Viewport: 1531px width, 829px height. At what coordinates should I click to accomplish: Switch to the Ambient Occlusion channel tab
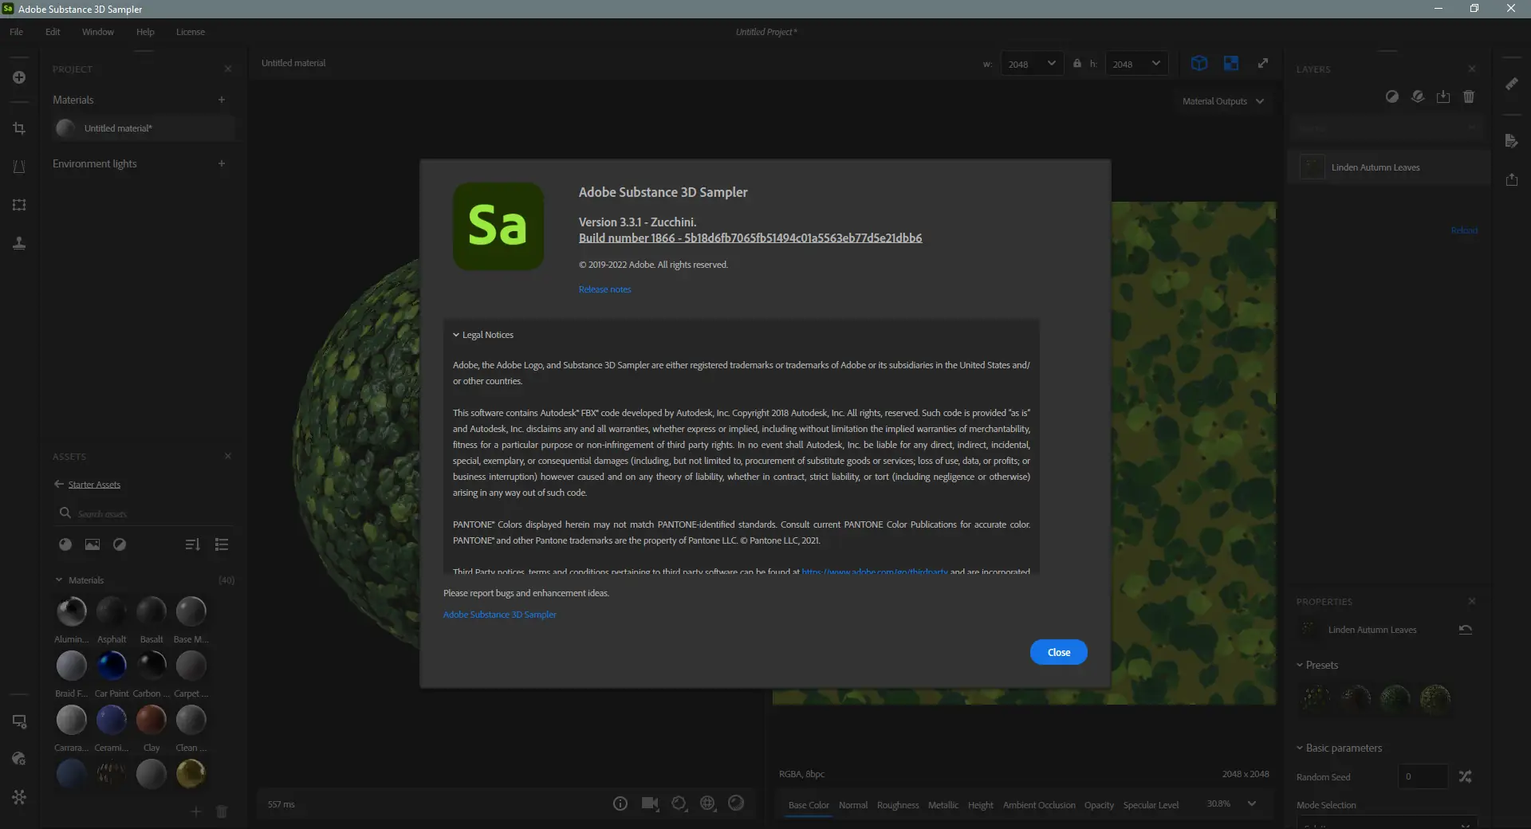pyautogui.click(x=1039, y=805)
